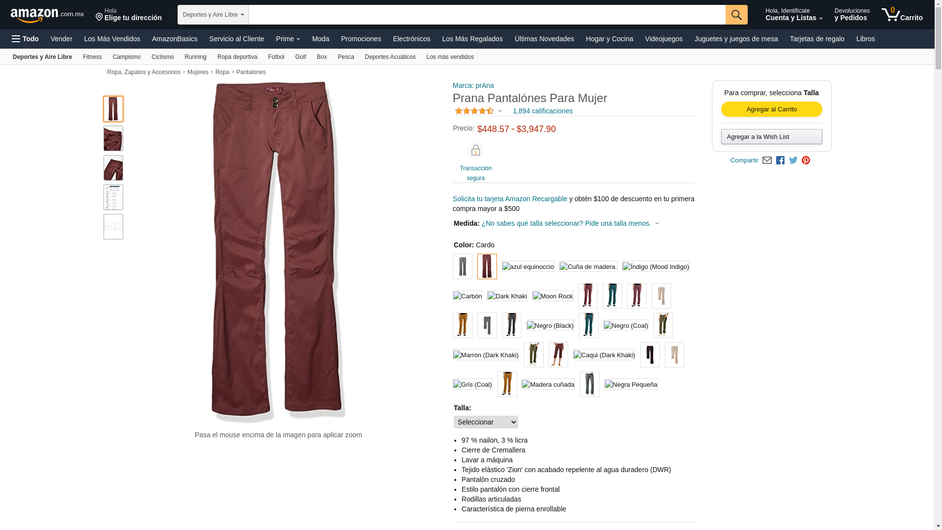Open the shopping cart icon

(x=902, y=15)
